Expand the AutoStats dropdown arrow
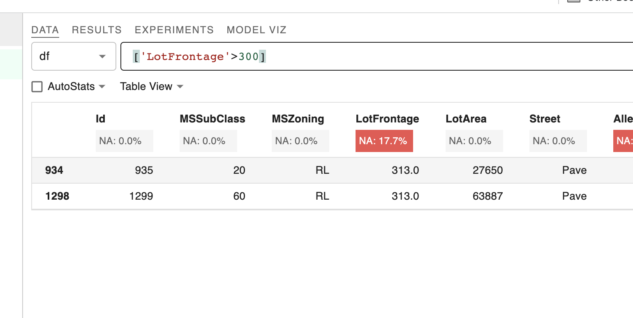The width and height of the screenshot is (633, 318). (102, 87)
